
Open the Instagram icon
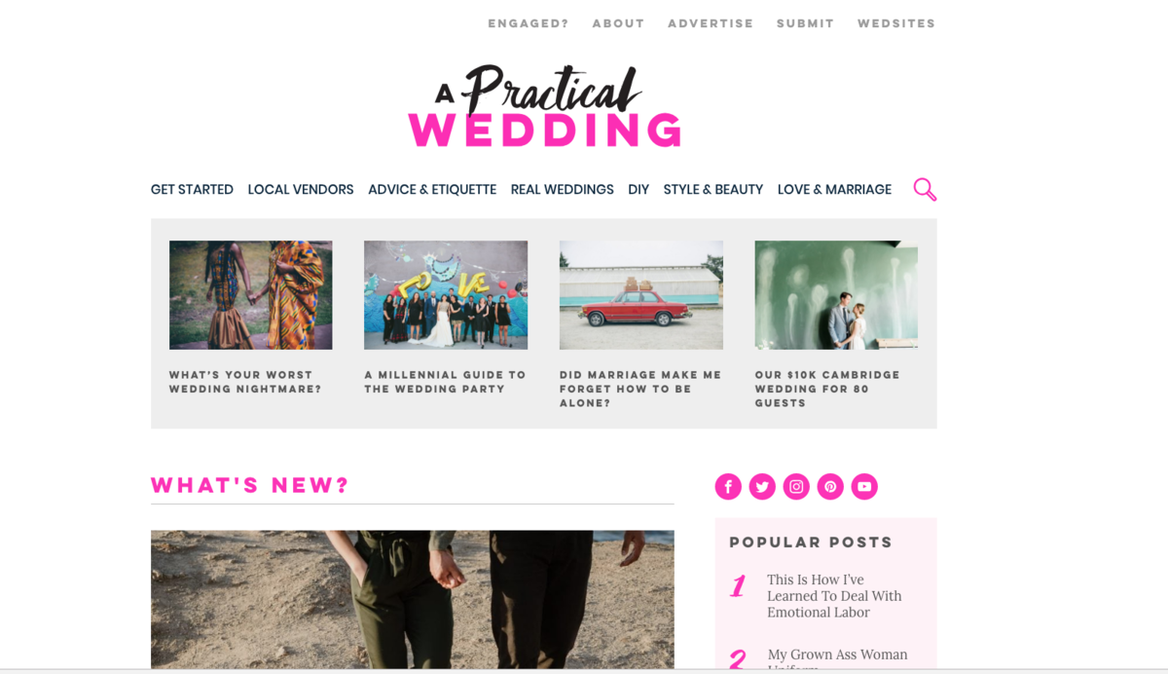(796, 487)
